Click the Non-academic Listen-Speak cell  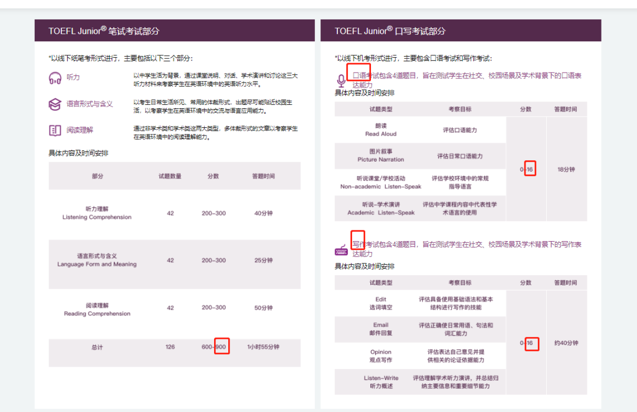point(381,182)
